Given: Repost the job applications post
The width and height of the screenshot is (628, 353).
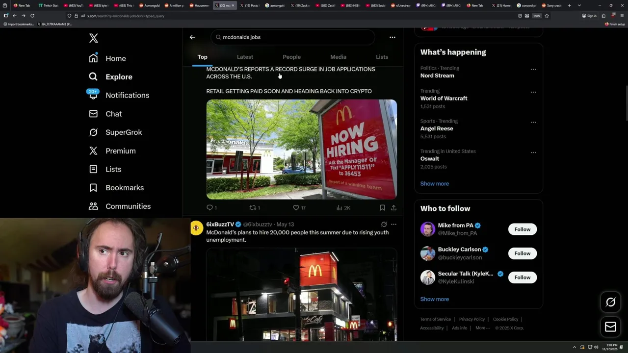Looking at the screenshot, I should 255,208.
